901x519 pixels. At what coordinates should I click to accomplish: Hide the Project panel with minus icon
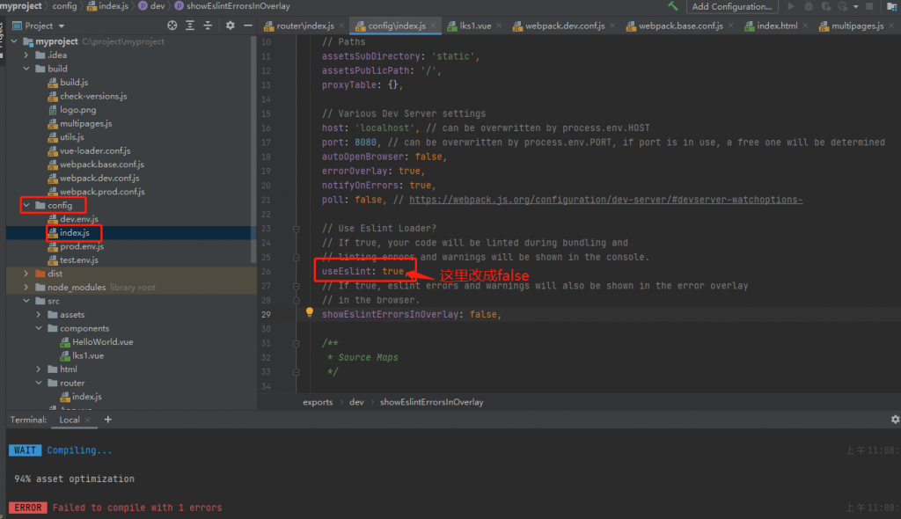(x=247, y=26)
